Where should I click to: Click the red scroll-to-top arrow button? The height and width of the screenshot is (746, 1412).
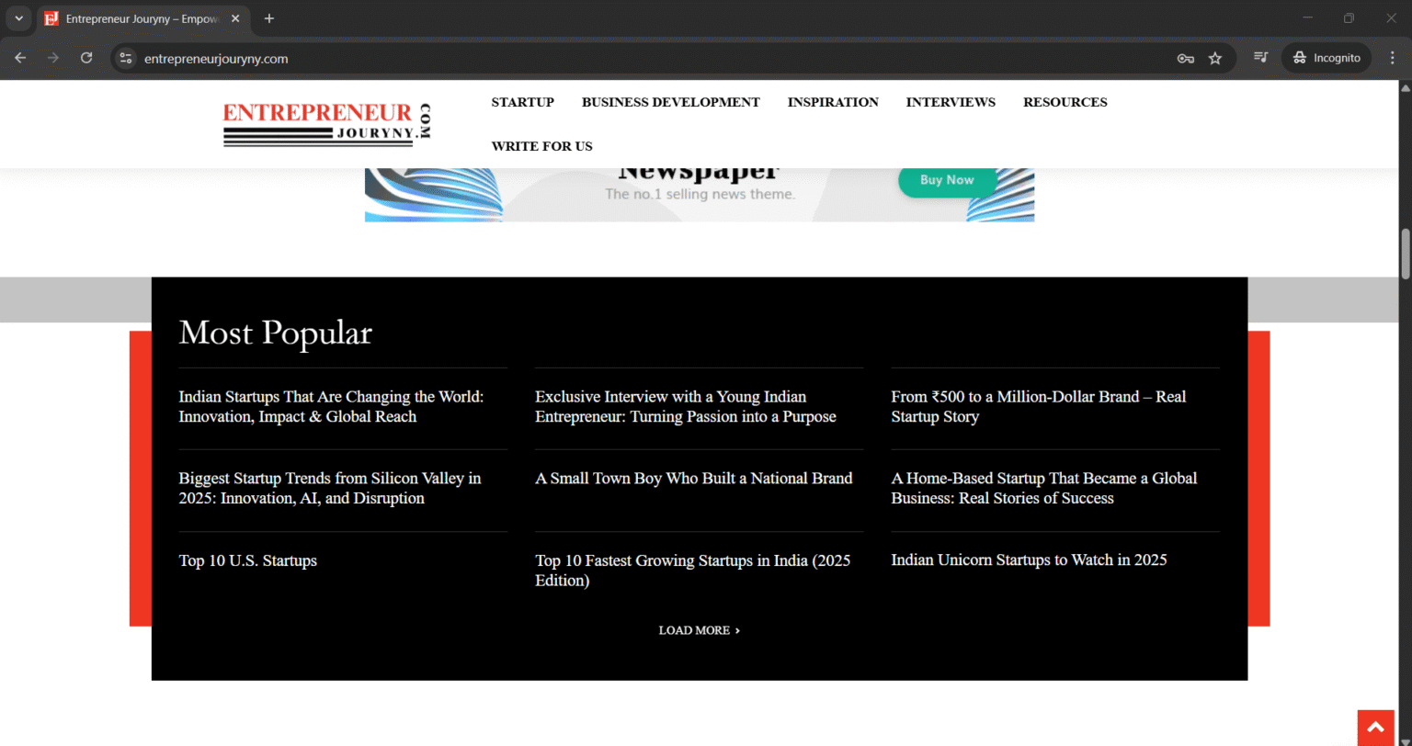coord(1375,728)
